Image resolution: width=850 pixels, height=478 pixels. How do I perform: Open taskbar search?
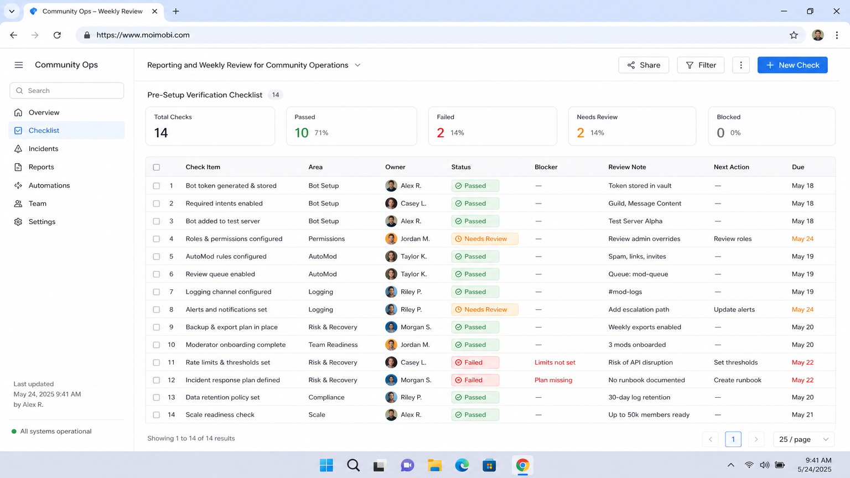tap(353, 465)
